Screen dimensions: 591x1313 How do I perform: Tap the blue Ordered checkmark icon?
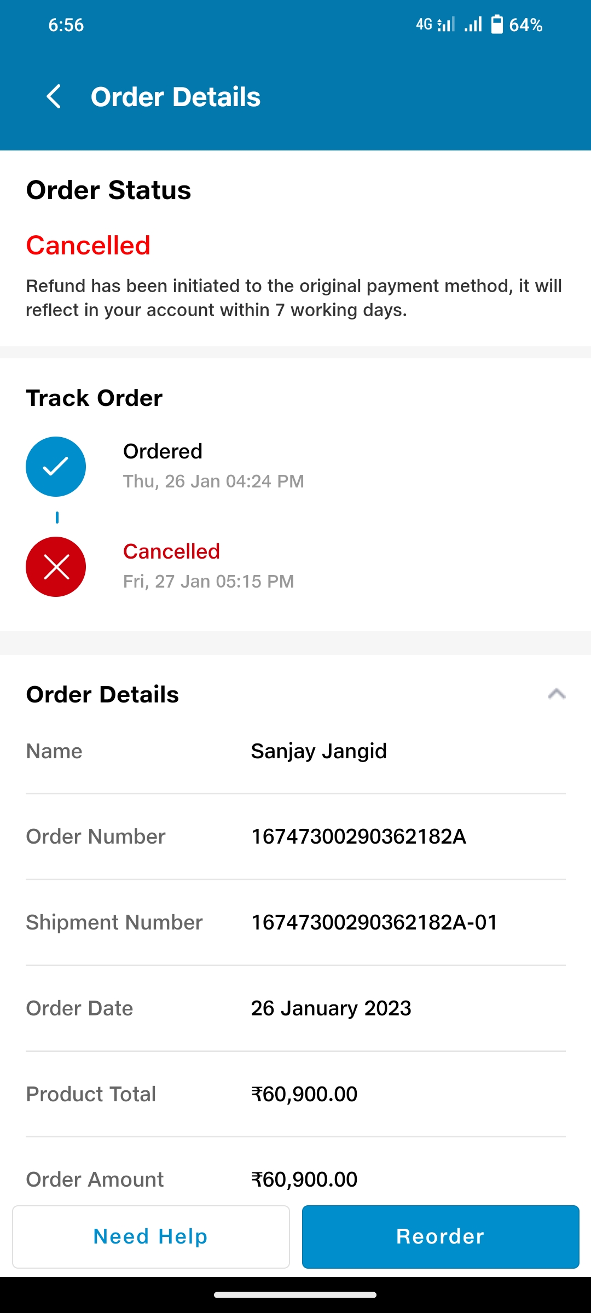[x=56, y=467]
